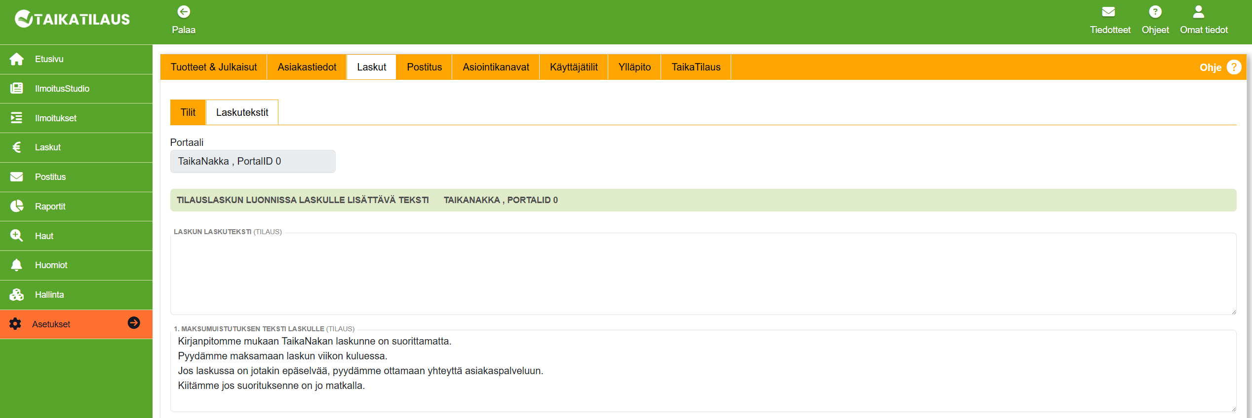Screen dimensions: 1252x418
Task: Click the TaikaTilaus logo
Action: [x=73, y=19]
